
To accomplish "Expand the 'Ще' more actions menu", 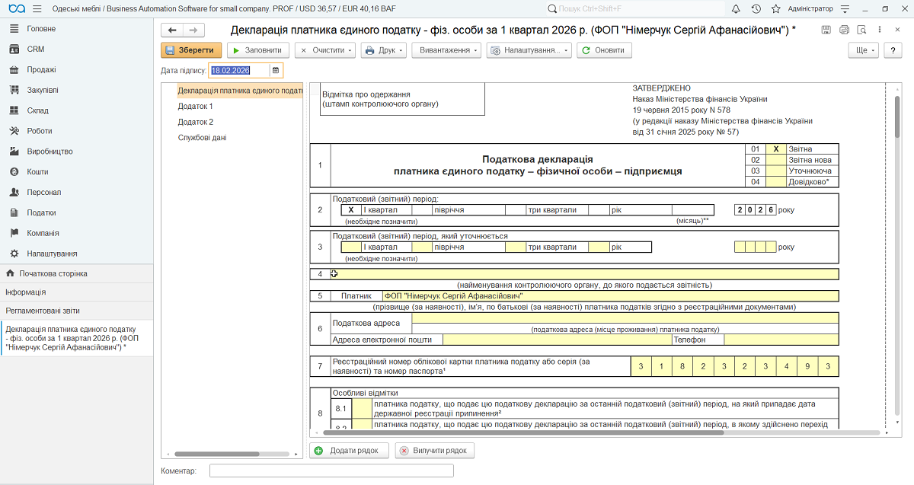I will pyautogui.click(x=864, y=50).
